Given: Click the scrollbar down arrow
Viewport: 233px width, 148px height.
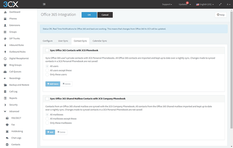Looking at the screenshot, I should point(231,146).
